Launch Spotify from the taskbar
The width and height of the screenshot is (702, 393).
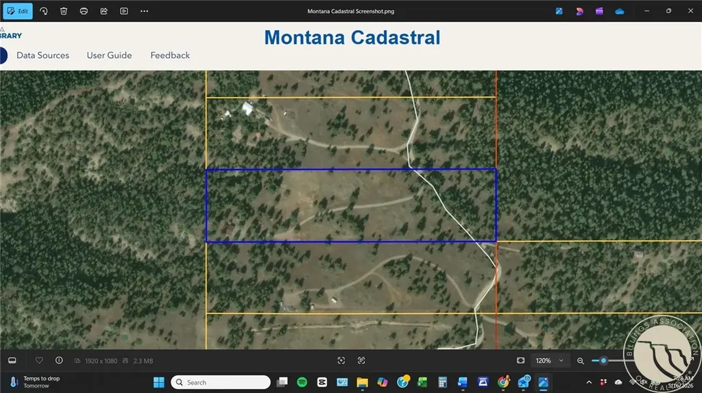tap(302, 382)
